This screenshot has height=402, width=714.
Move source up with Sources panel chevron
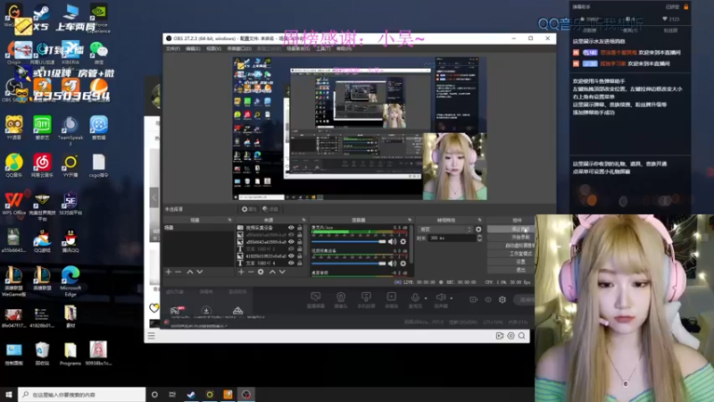(x=272, y=272)
